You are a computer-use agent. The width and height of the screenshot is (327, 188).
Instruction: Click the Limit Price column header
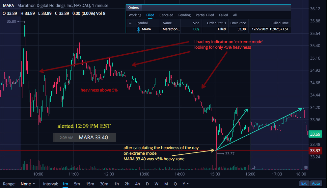pyautogui.click(x=238, y=23)
